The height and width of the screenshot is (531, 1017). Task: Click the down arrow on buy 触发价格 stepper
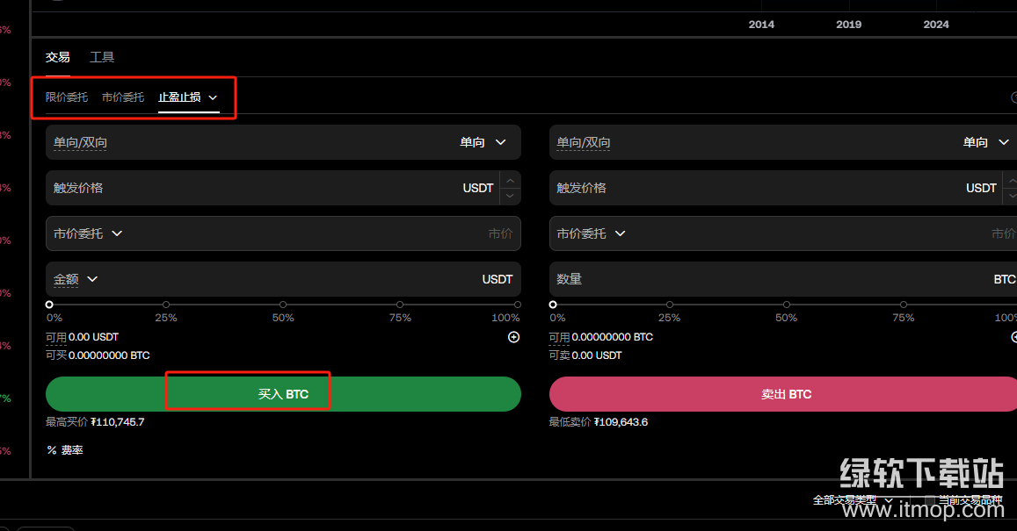(510, 196)
